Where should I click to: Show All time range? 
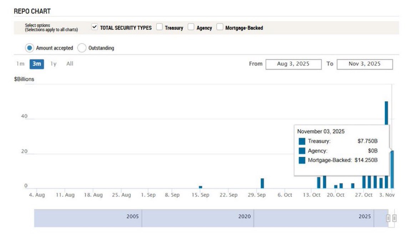tap(70, 64)
